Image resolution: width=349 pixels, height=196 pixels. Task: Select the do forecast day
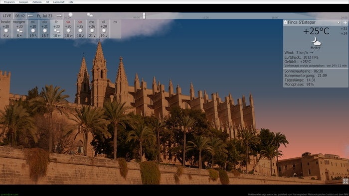(x=44, y=29)
